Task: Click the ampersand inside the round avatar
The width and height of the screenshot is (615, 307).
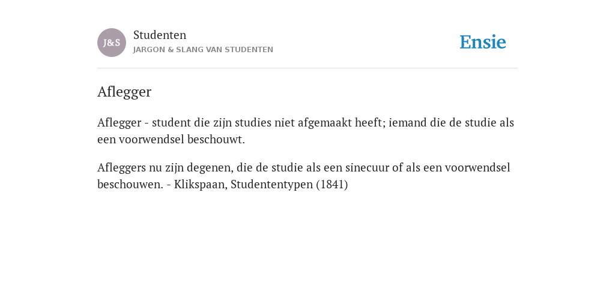Action: 112,43
